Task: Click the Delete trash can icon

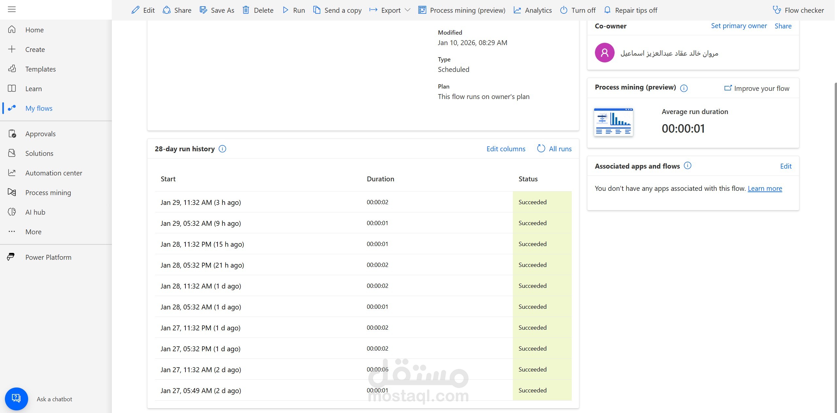Action: [x=246, y=10]
